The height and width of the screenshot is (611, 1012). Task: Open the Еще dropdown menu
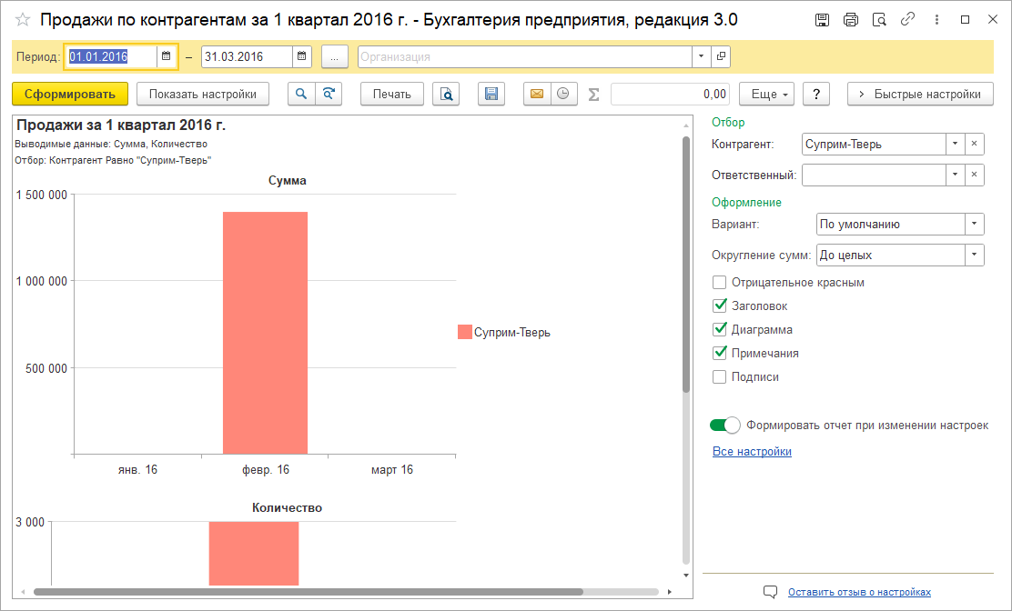pyautogui.click(x=767, y=94)
